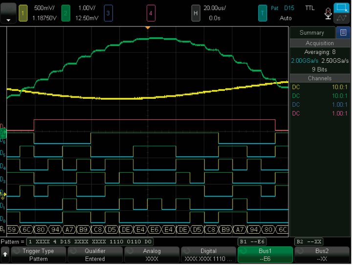The image size is (352, 265).
Task: Click blue channel DC 1.00:1 row
Action: click(x=320, y=105)
